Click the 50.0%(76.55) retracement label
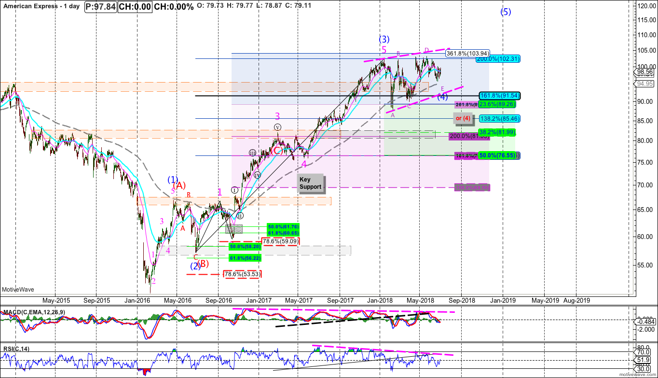658x378 pixels. click(x=498, y=155)
